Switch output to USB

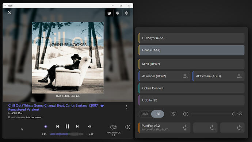[x=145, y=114]
